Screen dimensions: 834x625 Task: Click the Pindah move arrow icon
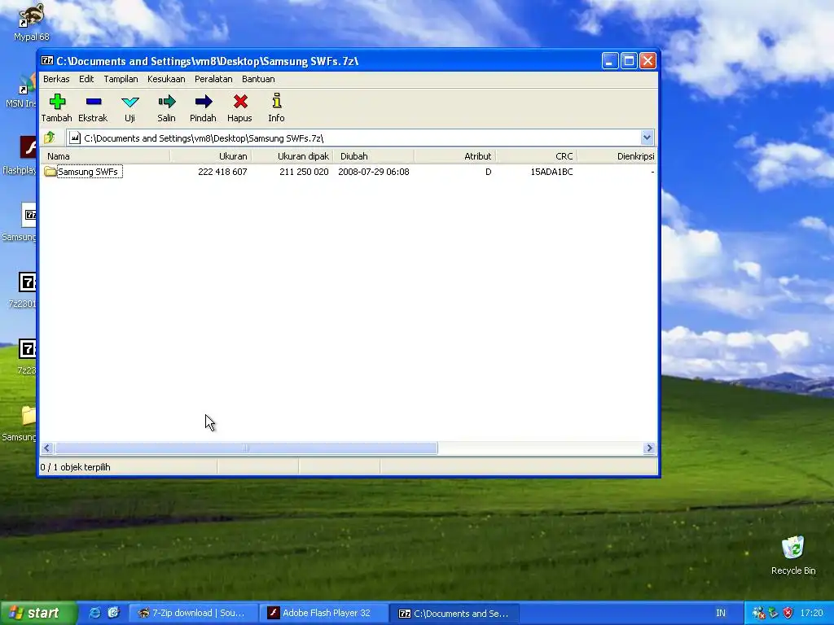click(203, 101)
